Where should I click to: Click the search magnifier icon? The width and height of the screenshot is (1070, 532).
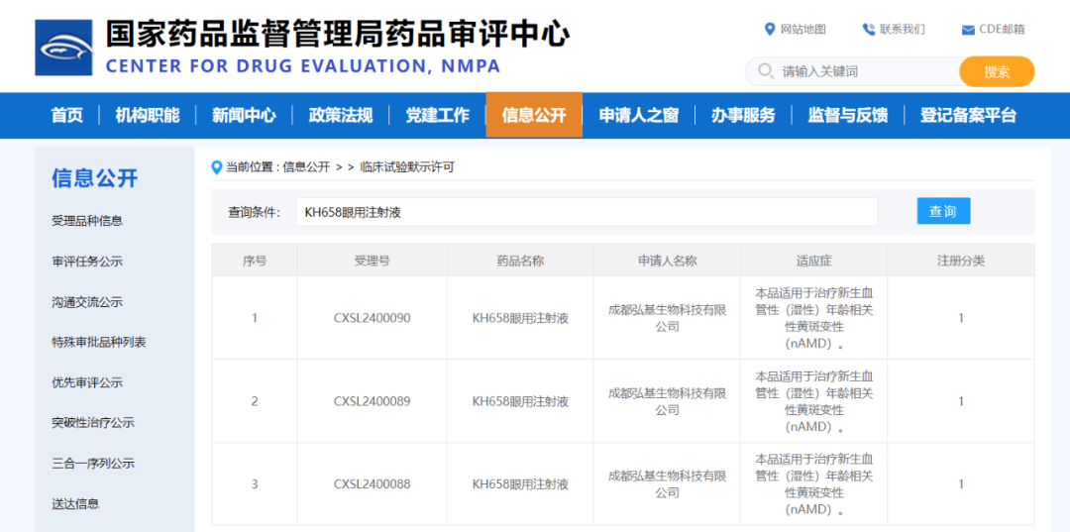click(766, 71)
